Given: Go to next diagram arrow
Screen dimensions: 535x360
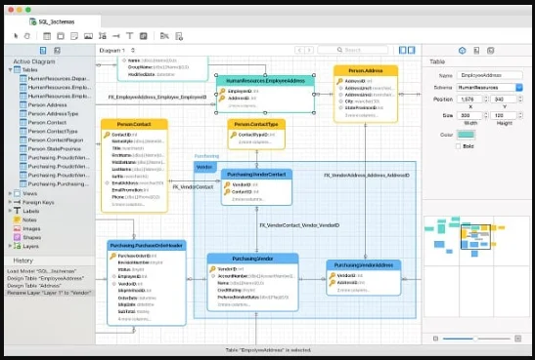Looking at the screenshot, I should point(309,50).
